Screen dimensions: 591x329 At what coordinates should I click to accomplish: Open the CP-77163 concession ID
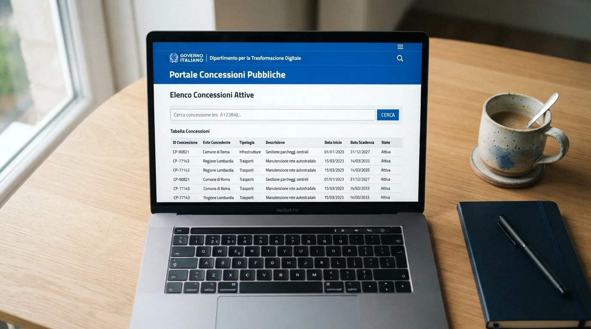click(182, 198)
